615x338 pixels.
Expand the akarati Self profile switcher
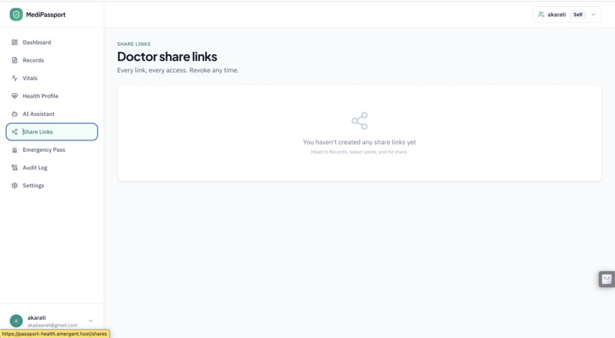567,14
